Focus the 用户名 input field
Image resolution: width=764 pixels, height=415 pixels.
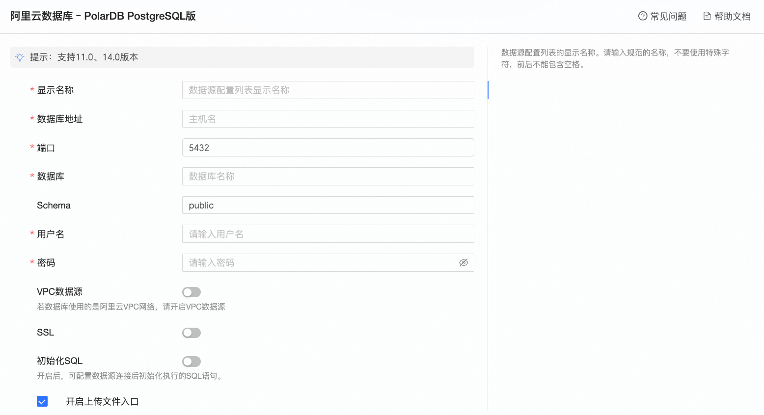(328, 234)
